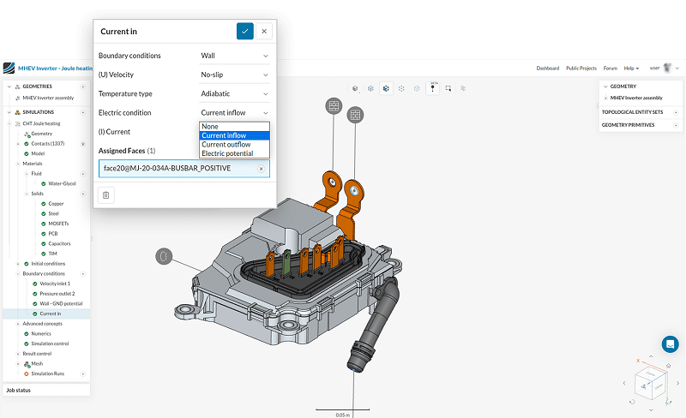Add a run with Simulation Runs plus icon
The image size is (686, 418).
click(83, 373)
